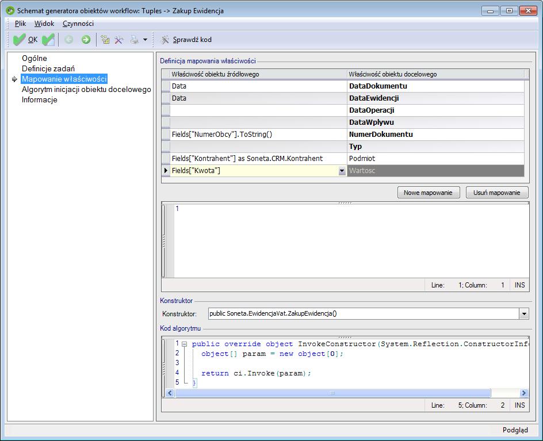Click Podgląd in the bottom status bar
Viewport: 543px width, 441px height.
[x=515, y=430]
